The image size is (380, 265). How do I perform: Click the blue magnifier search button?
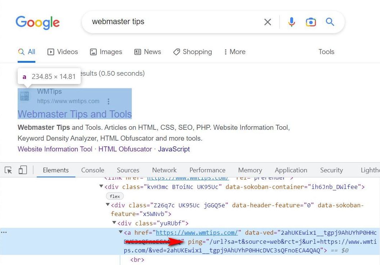pyautogui.click(x=330, y=22)
